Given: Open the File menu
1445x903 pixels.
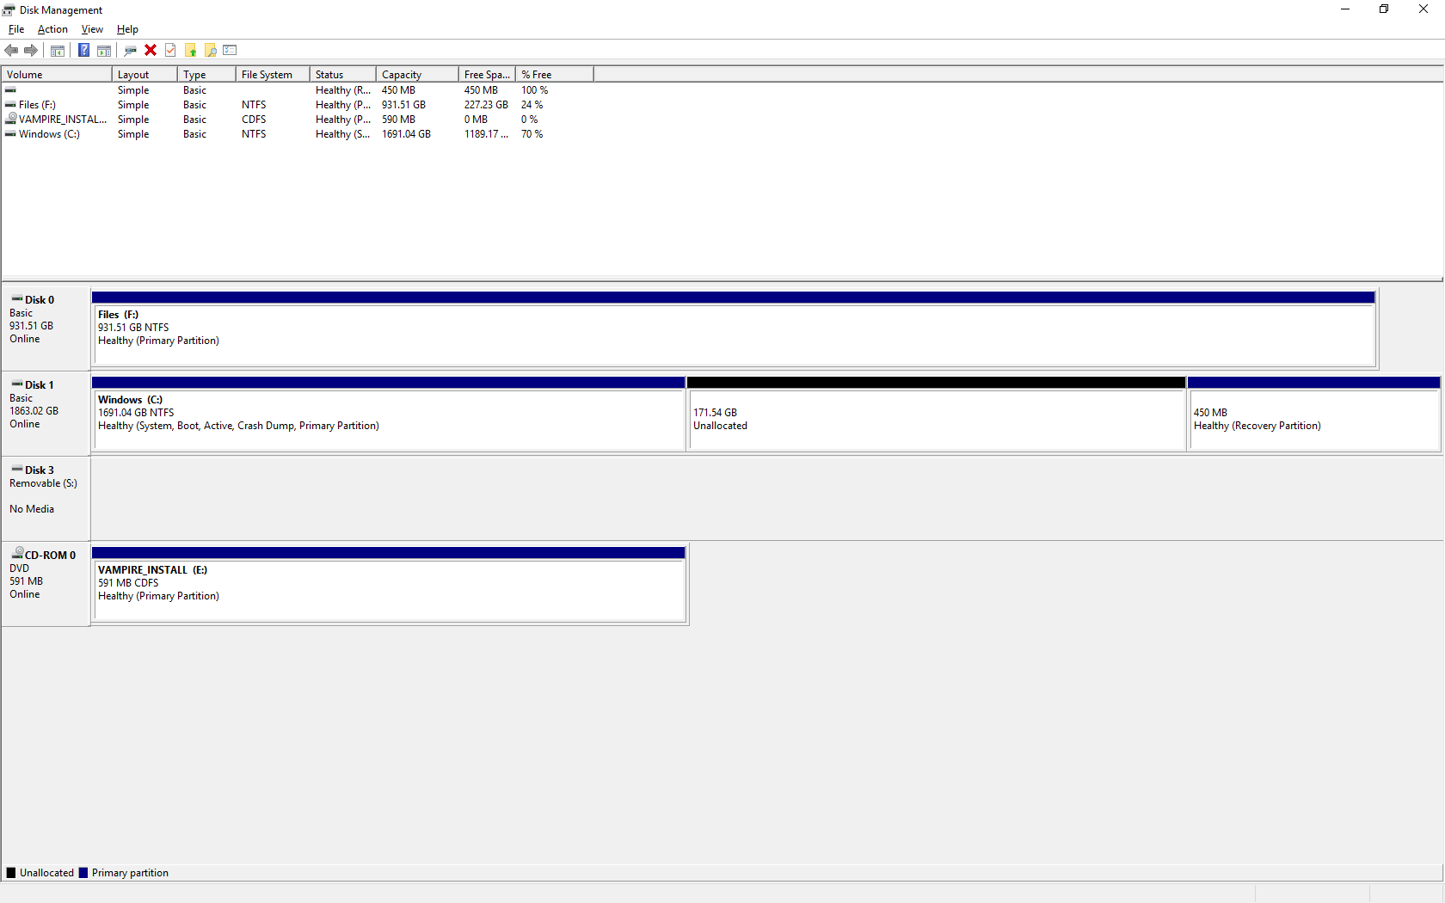Looking at the screenshot, I should (x=16, y=29).
